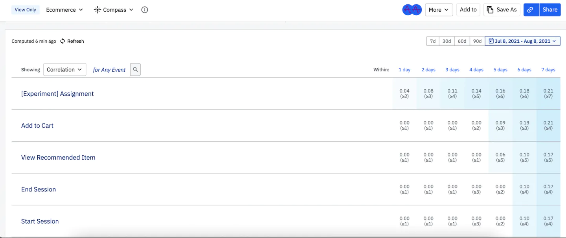This screenshot has height=238, width=566.
Task: Click the 'Computed 6 min ago' text
Action: click(34, 41)
